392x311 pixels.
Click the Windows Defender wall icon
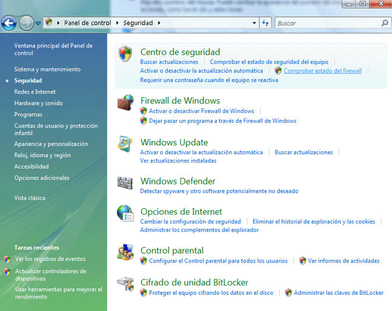coord(125,183)
